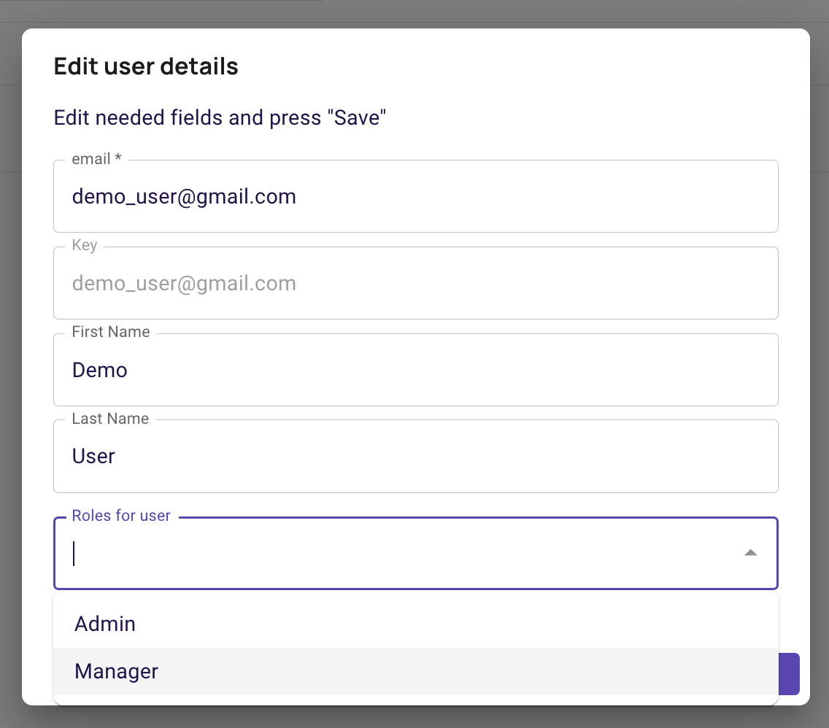This screenshot has height=728, width=829.
Task: Place cursor in the "User" text value
Action: pyautogui.click(x=93, y=457)
